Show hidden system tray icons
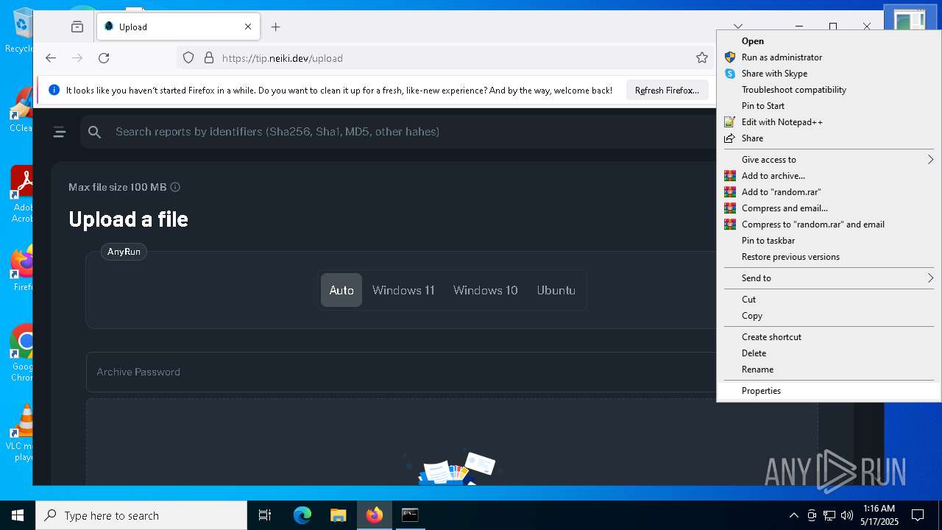 [x=793, y=515]
